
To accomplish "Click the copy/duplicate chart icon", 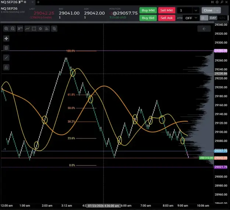I will click(54, 29).
